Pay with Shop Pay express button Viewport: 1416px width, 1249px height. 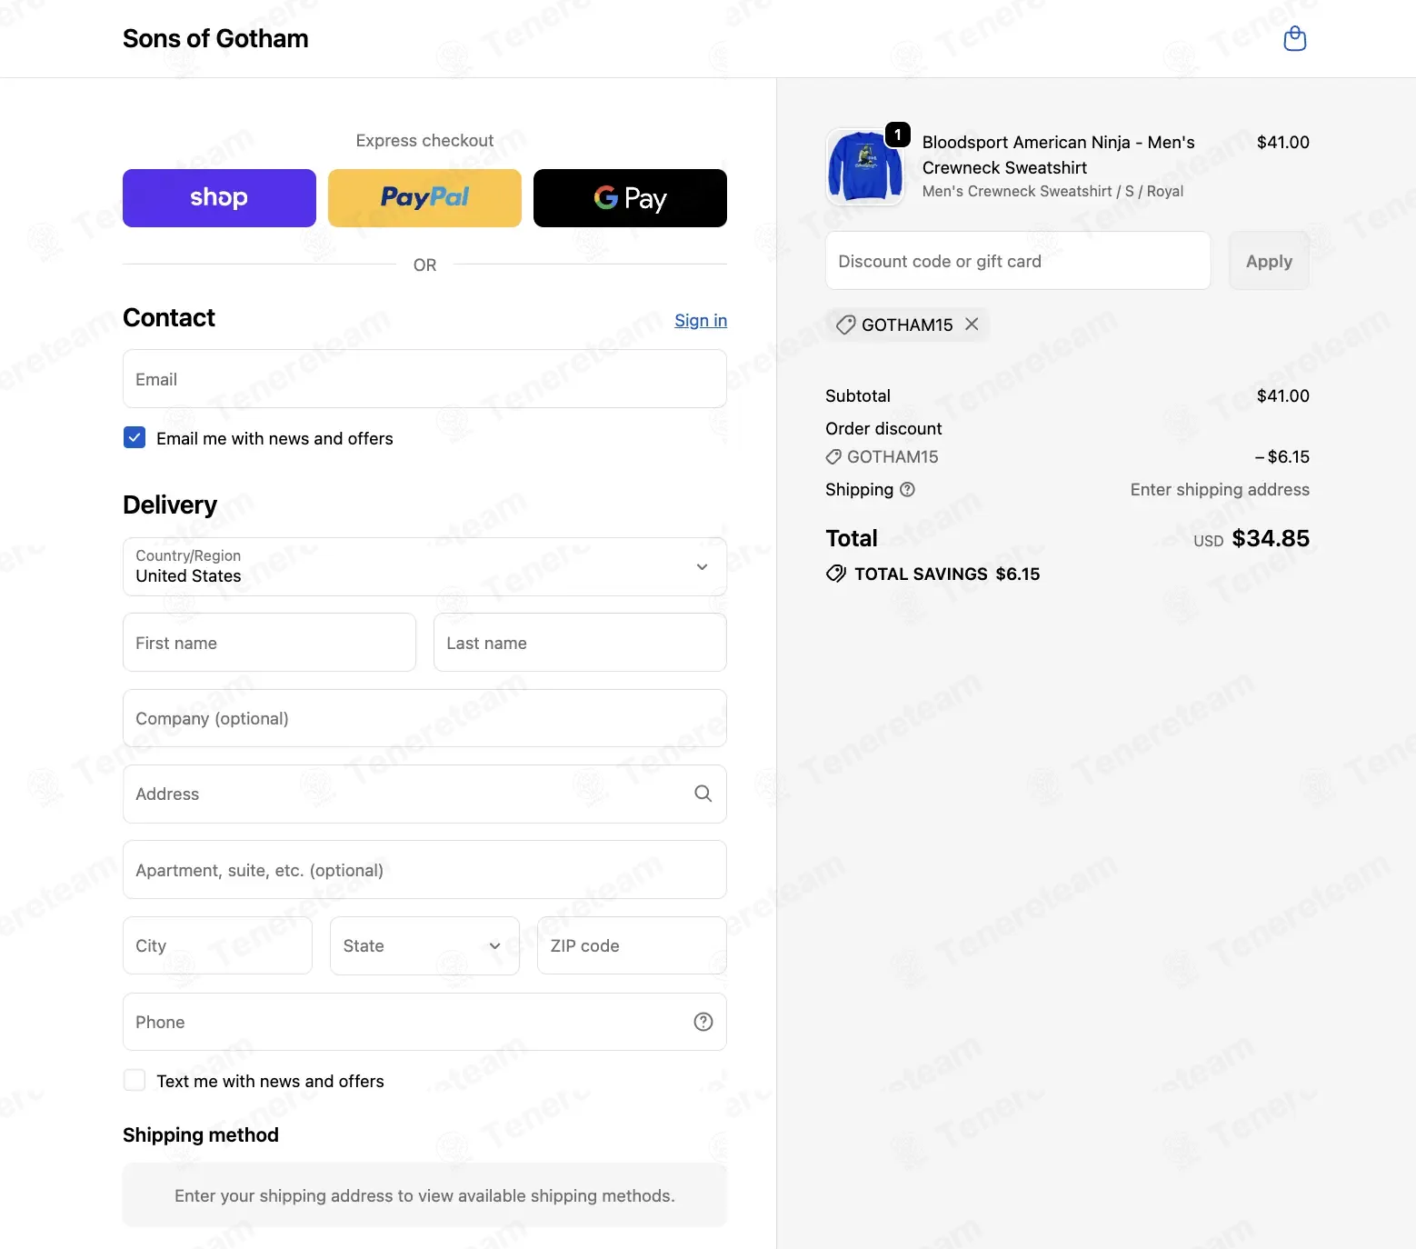(219, 198)
